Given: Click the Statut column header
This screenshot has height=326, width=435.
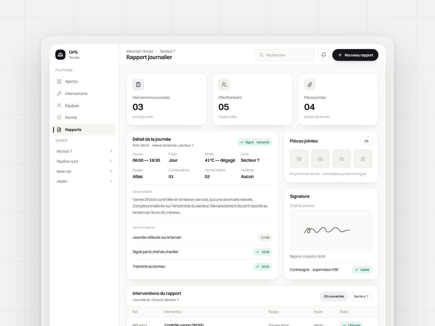Looking at the screenshot, I should coord(344,312).
